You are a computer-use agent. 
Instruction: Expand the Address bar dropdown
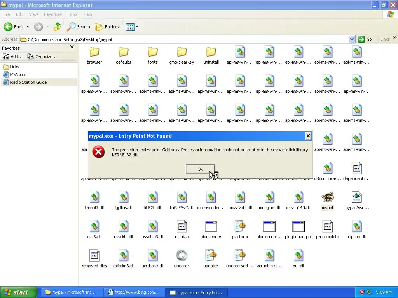tap(352, 39)
